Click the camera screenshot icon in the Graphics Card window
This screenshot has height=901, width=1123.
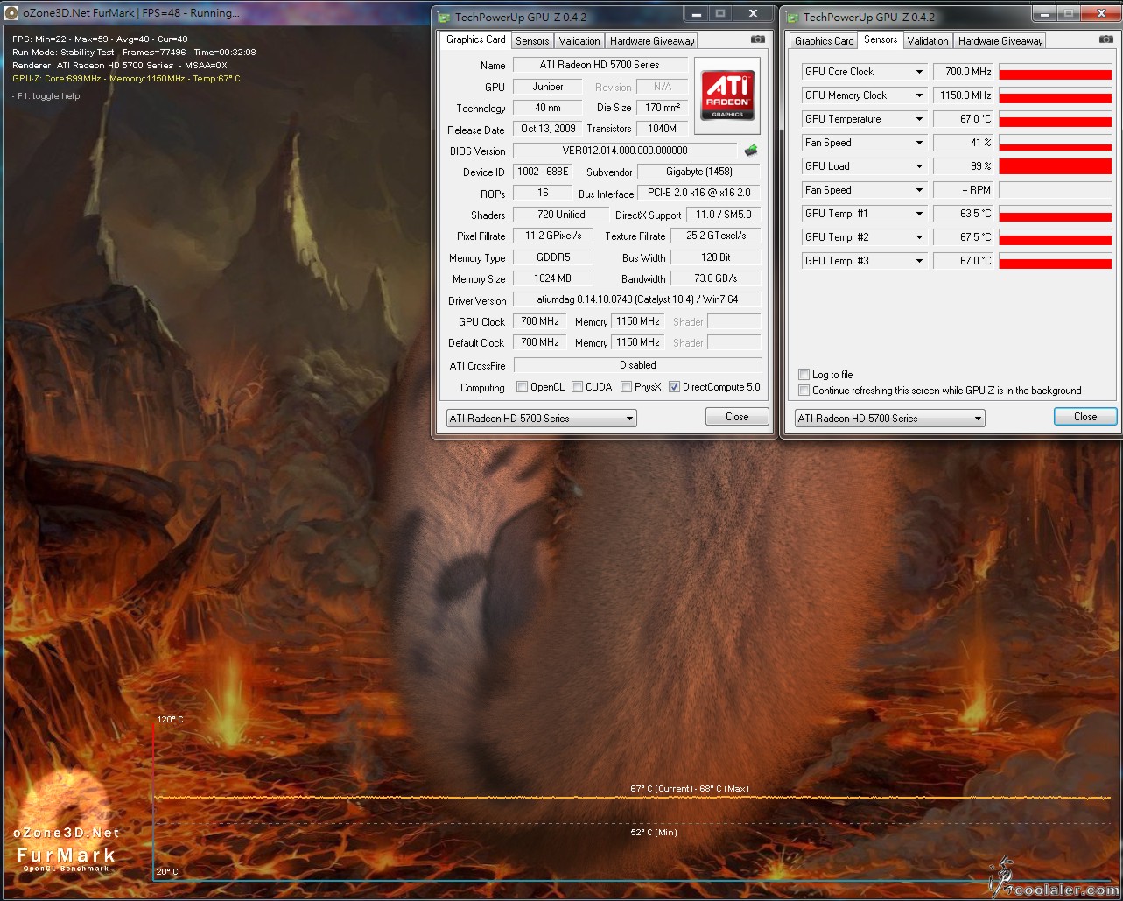[757, 40]
